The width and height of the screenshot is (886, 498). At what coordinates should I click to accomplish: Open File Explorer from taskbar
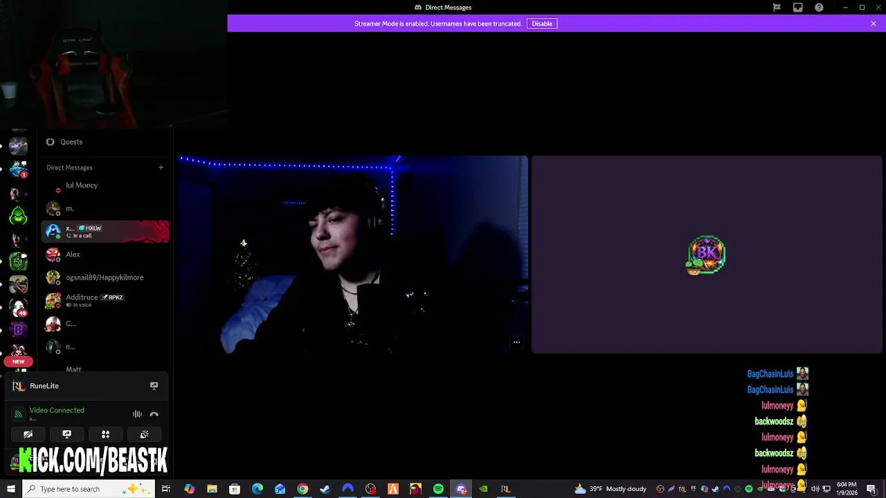[x=212, y=489]
